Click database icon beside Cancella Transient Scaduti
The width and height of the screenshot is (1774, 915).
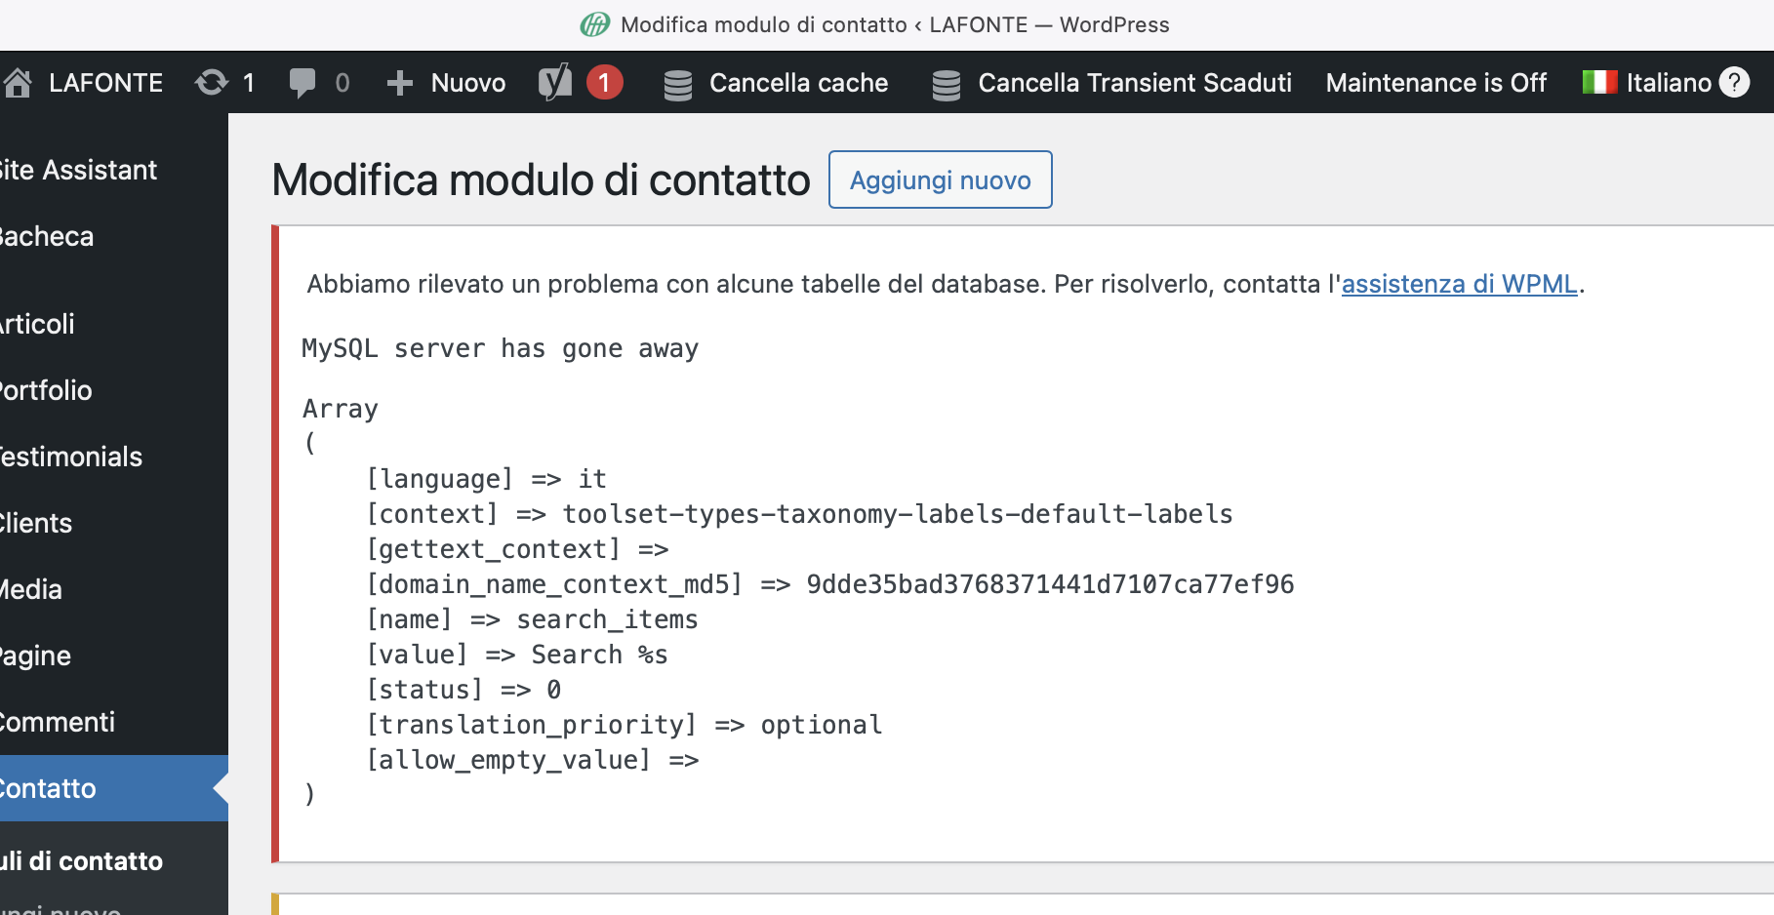pyautogui.click(x=946, y=85)
